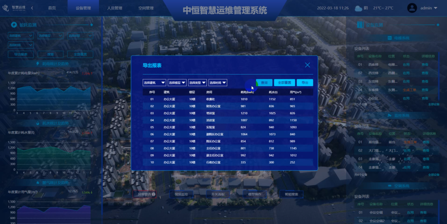The width and height of the screenshot is (447, 224).
Task: Click the 用气(m³) column header
Action: (x=296, y=92)
